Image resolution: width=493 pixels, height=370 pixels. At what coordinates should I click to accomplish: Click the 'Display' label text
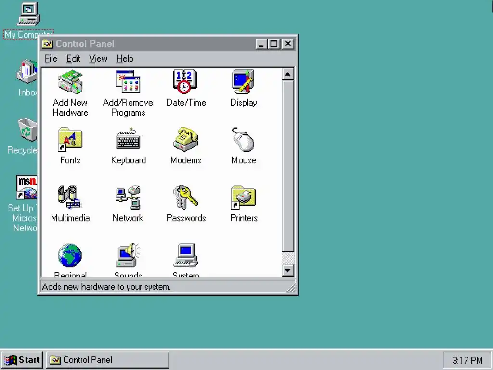(244, 103)
